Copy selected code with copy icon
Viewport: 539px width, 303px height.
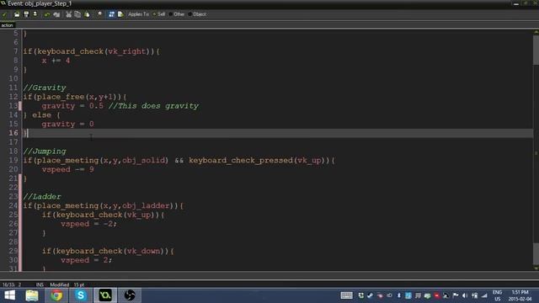coord(77,14)
